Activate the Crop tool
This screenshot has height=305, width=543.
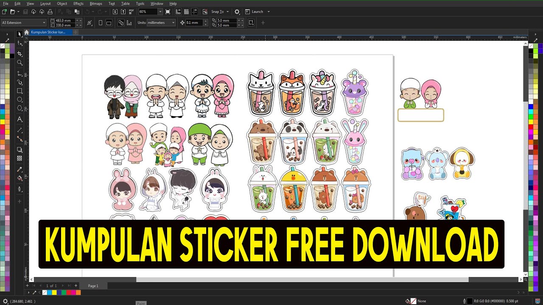pyautogui.click(x=20, y=54)
